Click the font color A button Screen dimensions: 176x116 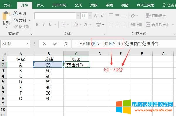coord(86,24)
